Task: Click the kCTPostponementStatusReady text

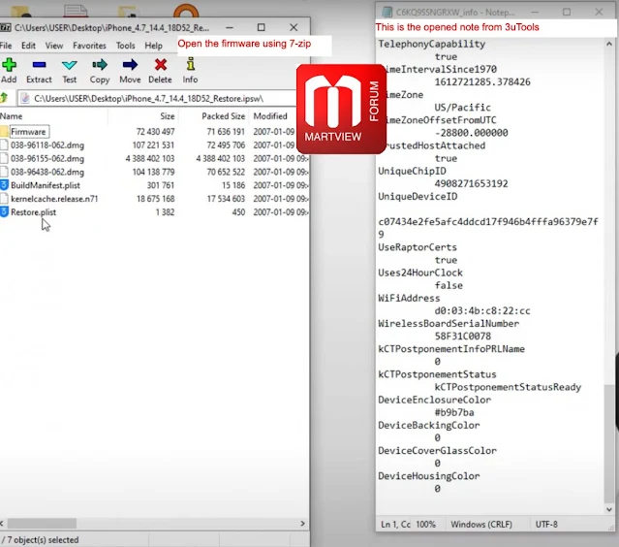Action: click(508, 387)
